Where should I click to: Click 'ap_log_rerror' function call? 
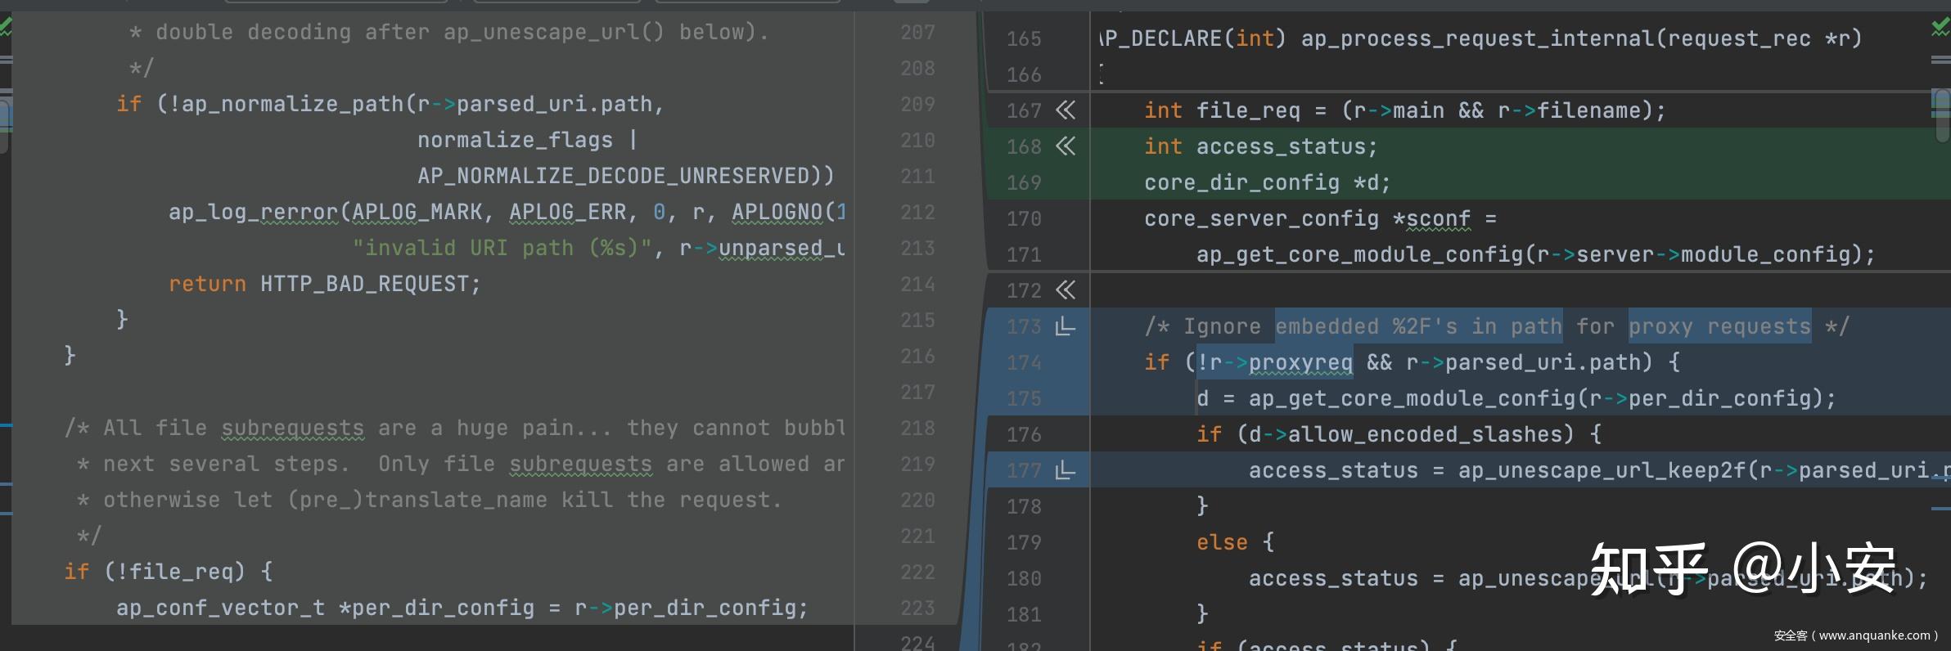(253, 212)
